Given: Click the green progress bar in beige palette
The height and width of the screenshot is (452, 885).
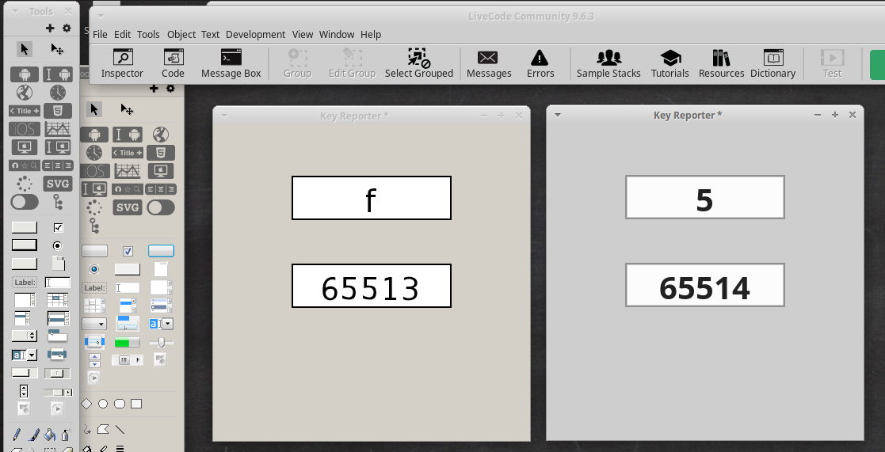Looking at the screenshot, I should tap(127, 343).
